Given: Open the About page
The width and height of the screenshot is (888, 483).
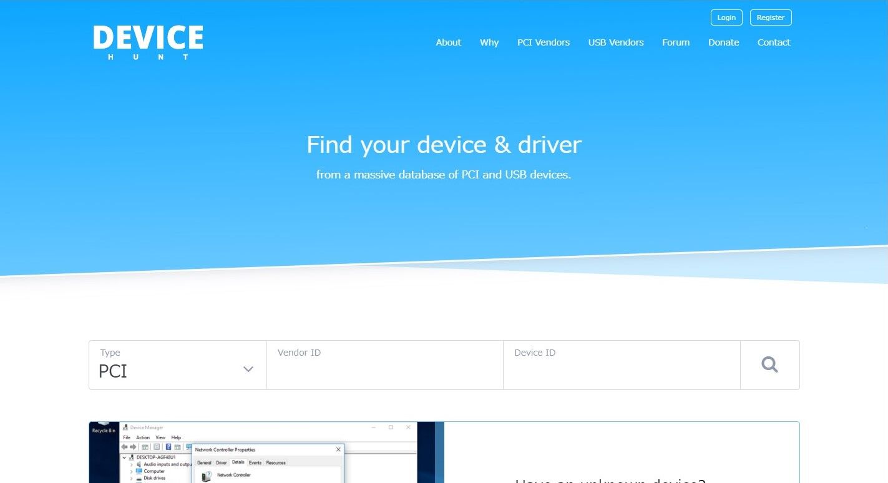Looking at the screenshot, I should point(448,42).
